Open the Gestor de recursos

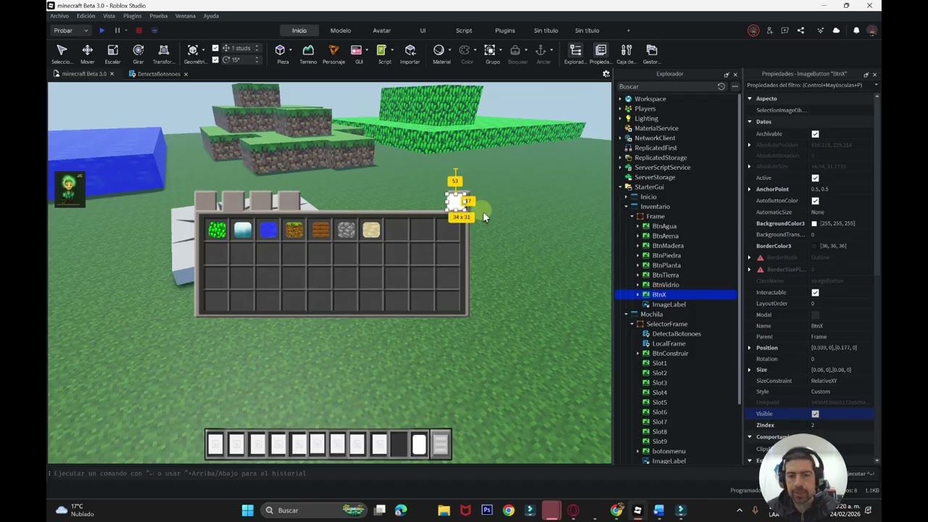point(651,54)
